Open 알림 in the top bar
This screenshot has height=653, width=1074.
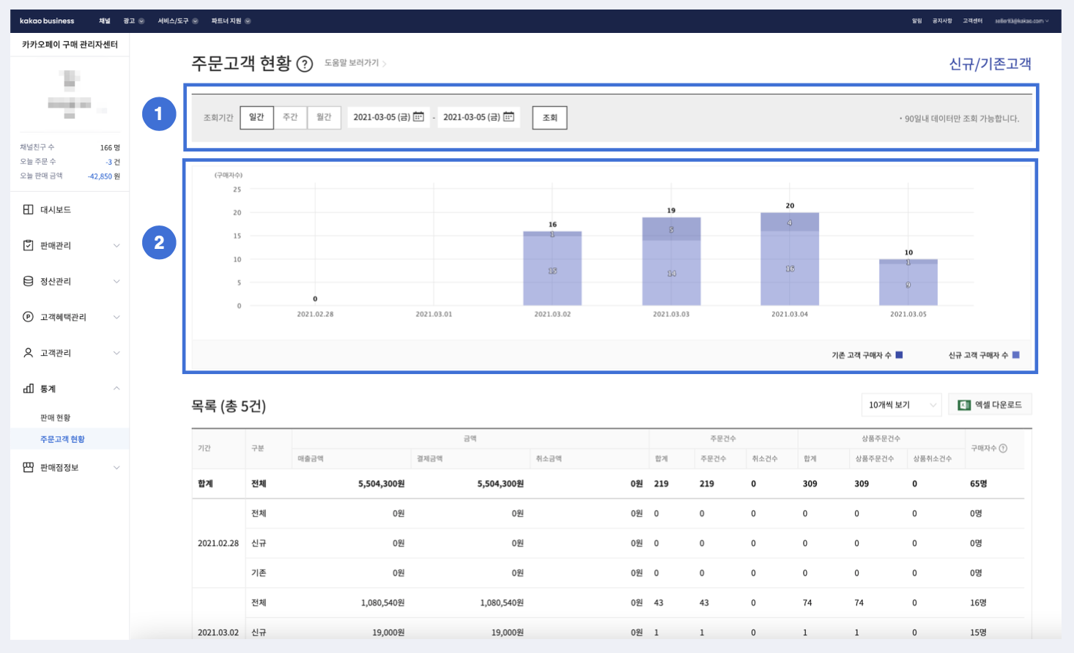[916, 20]
